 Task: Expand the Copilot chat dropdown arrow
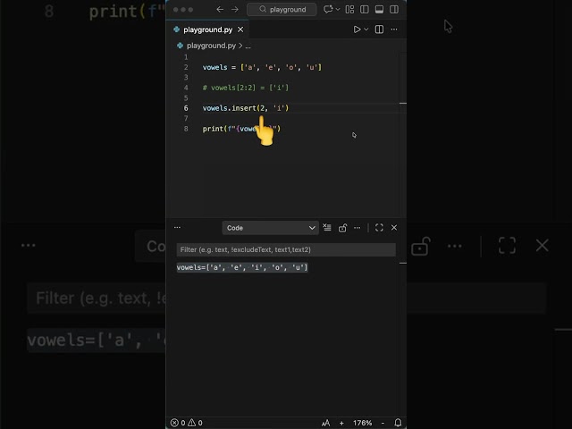(x=338, y=10)
